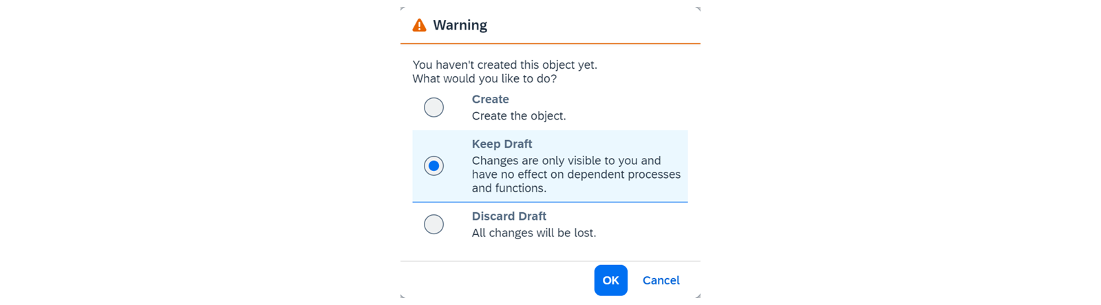This screenshot has width=1101, height=305.
Task: Click the bold "Create" option label
Action: pyautogui.click(x=491, y=99)
